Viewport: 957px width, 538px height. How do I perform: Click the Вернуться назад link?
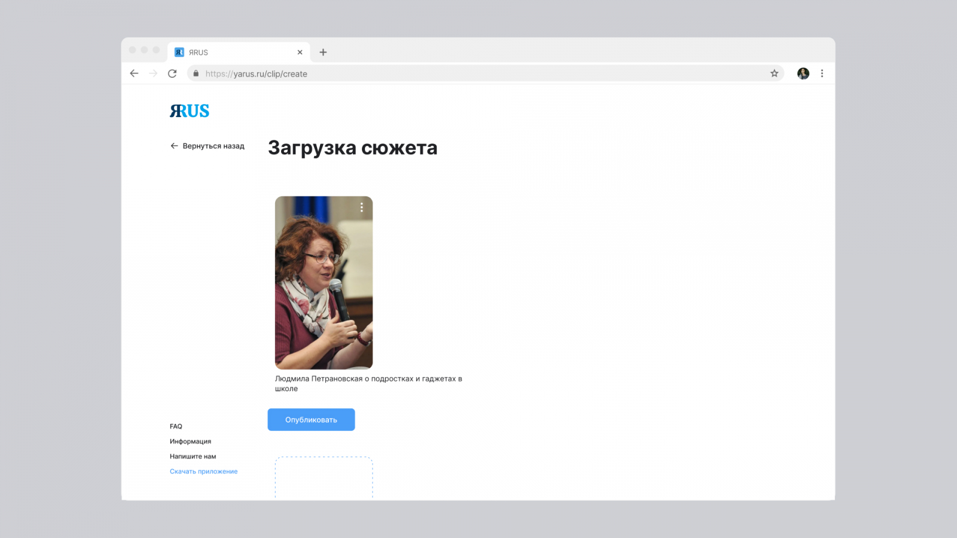208,146
